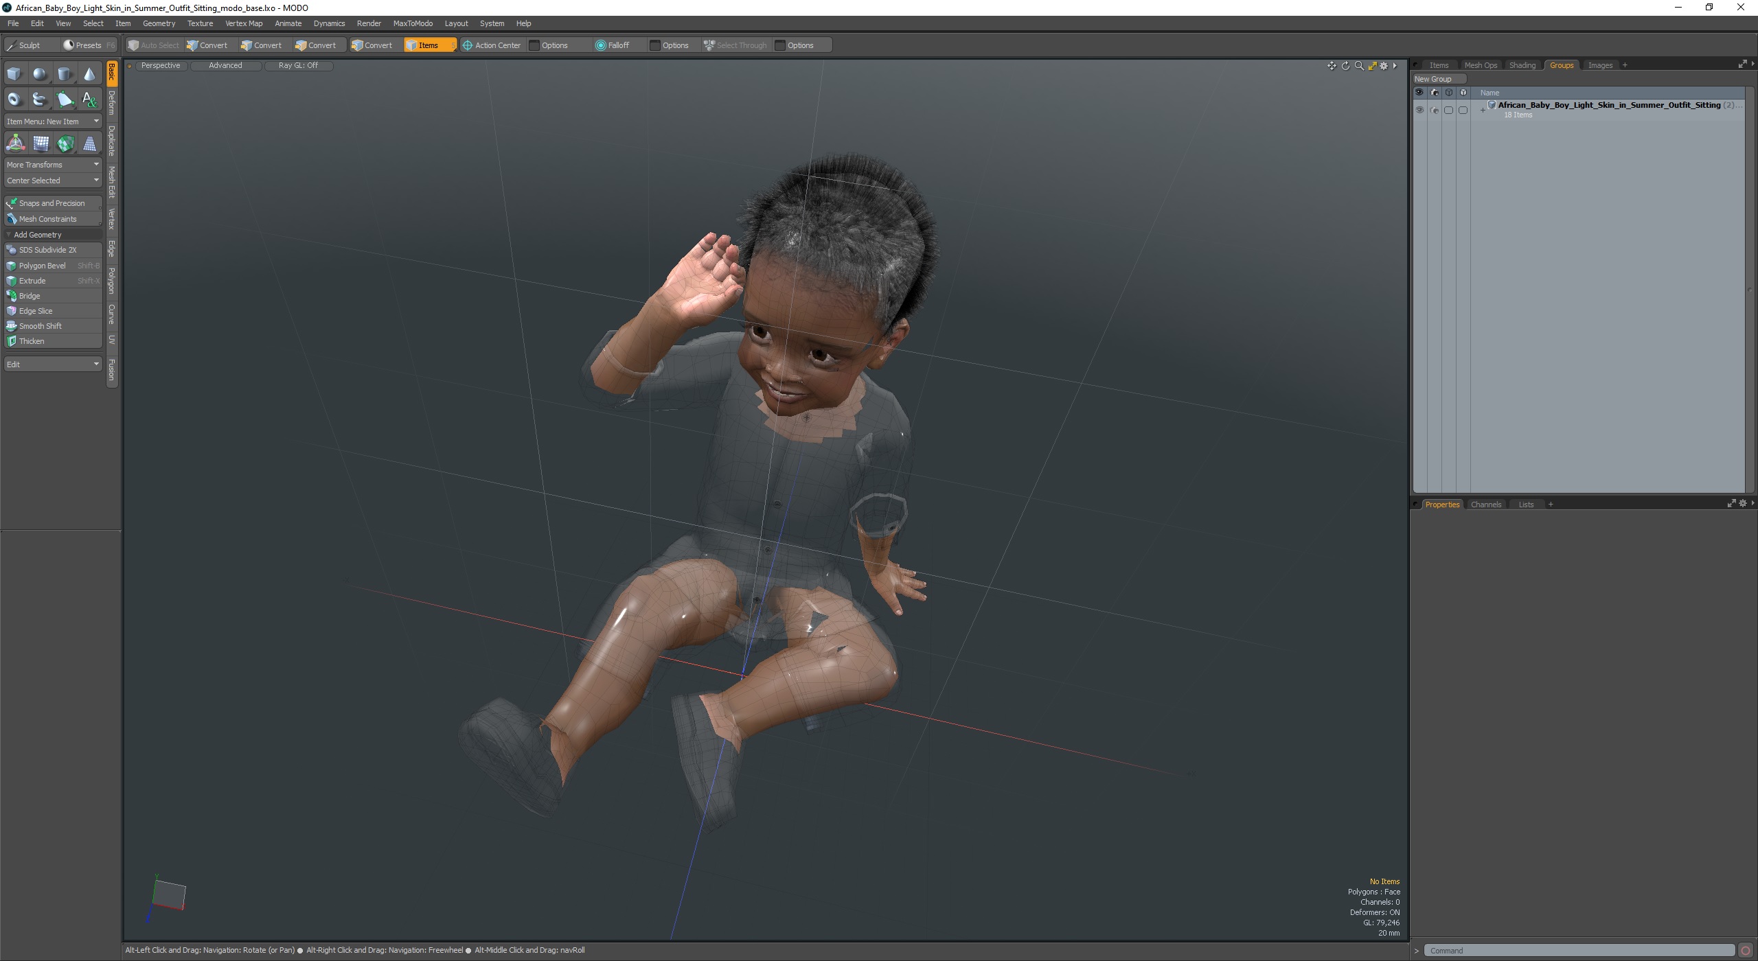Image resolution: width=1758 pixels, height=961 pixels.
Task: Select the Cone primitive tool
Action: (89, 74)
